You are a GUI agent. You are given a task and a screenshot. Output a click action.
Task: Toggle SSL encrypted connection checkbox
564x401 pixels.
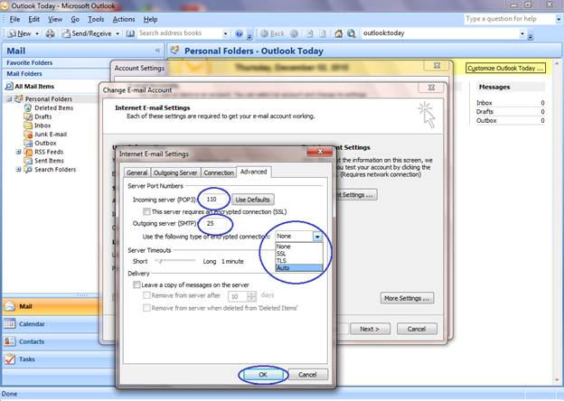tap(146, 211)
